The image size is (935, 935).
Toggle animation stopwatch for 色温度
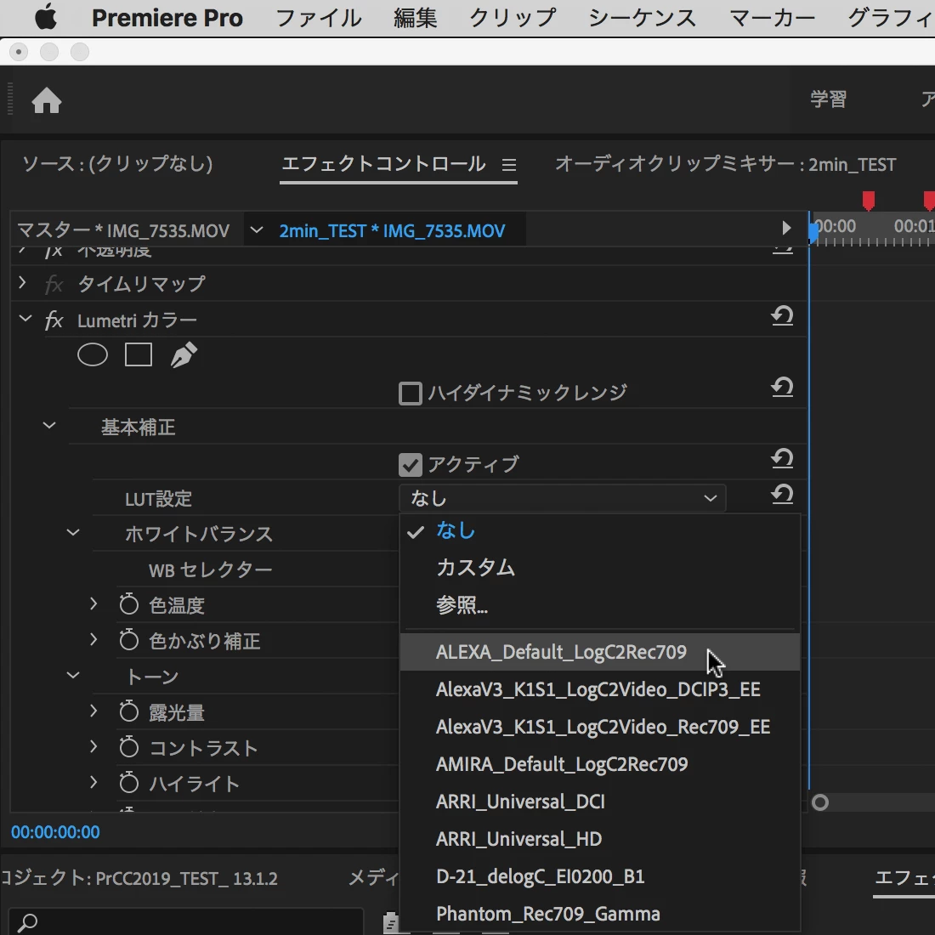click(129, 604)
